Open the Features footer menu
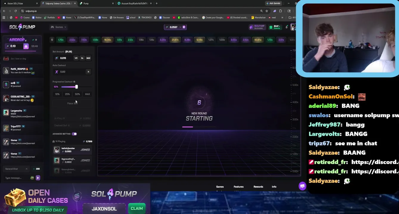The image size is (399, 214). click(x=238, y=187)
